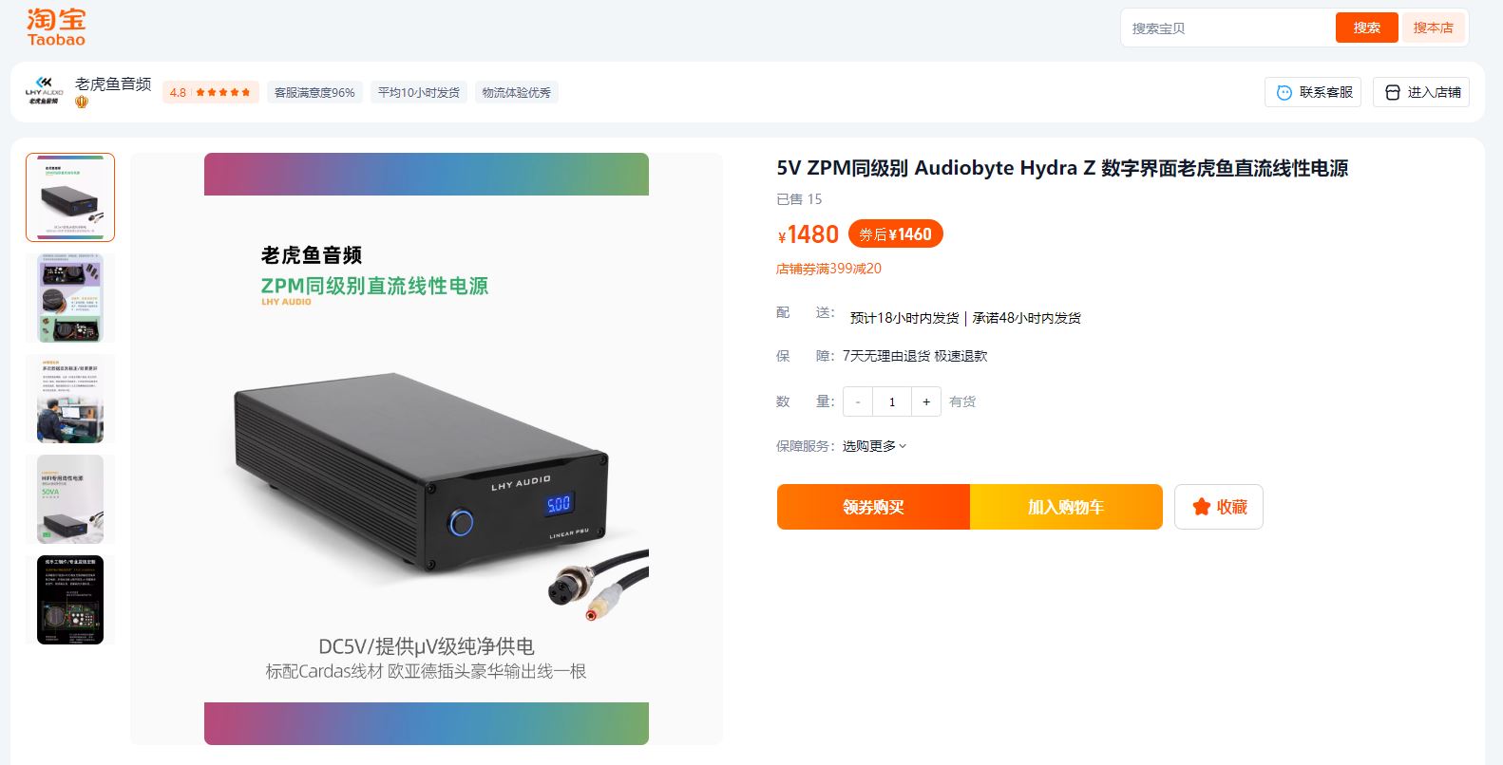
Task: Click the 搜索 search button
Action: coord(1366,28)
